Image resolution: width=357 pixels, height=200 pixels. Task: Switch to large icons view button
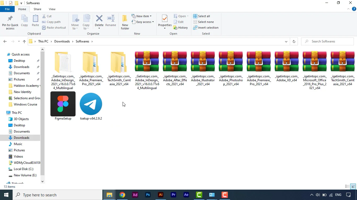(x=353, y=186)
